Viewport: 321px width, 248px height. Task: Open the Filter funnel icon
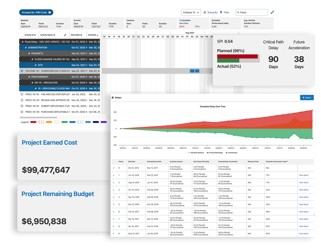[x=221, y=12]
